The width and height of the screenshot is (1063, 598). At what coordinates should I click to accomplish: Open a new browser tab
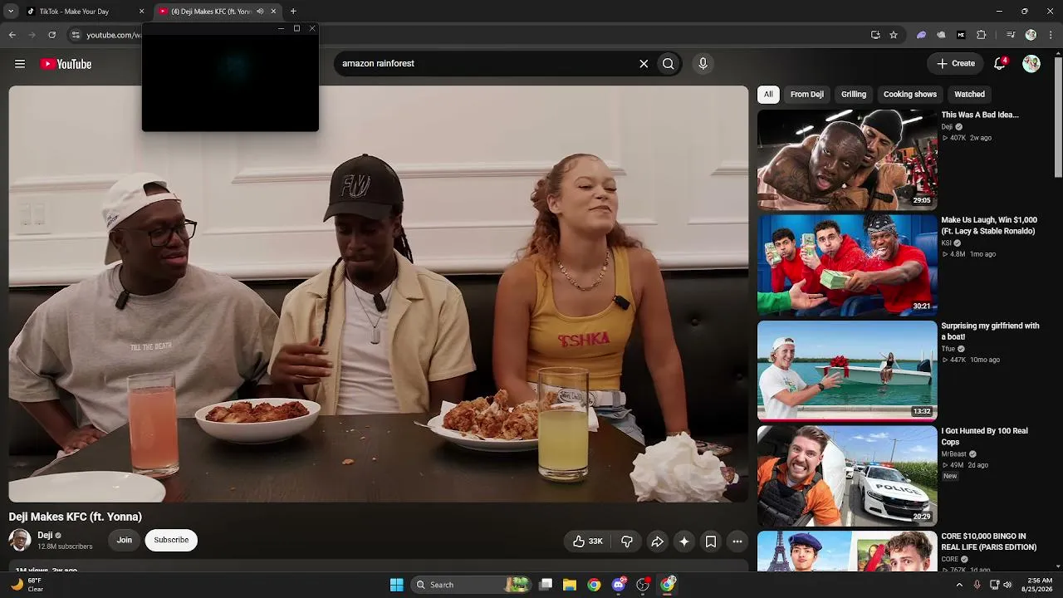(x=293, y=12)
